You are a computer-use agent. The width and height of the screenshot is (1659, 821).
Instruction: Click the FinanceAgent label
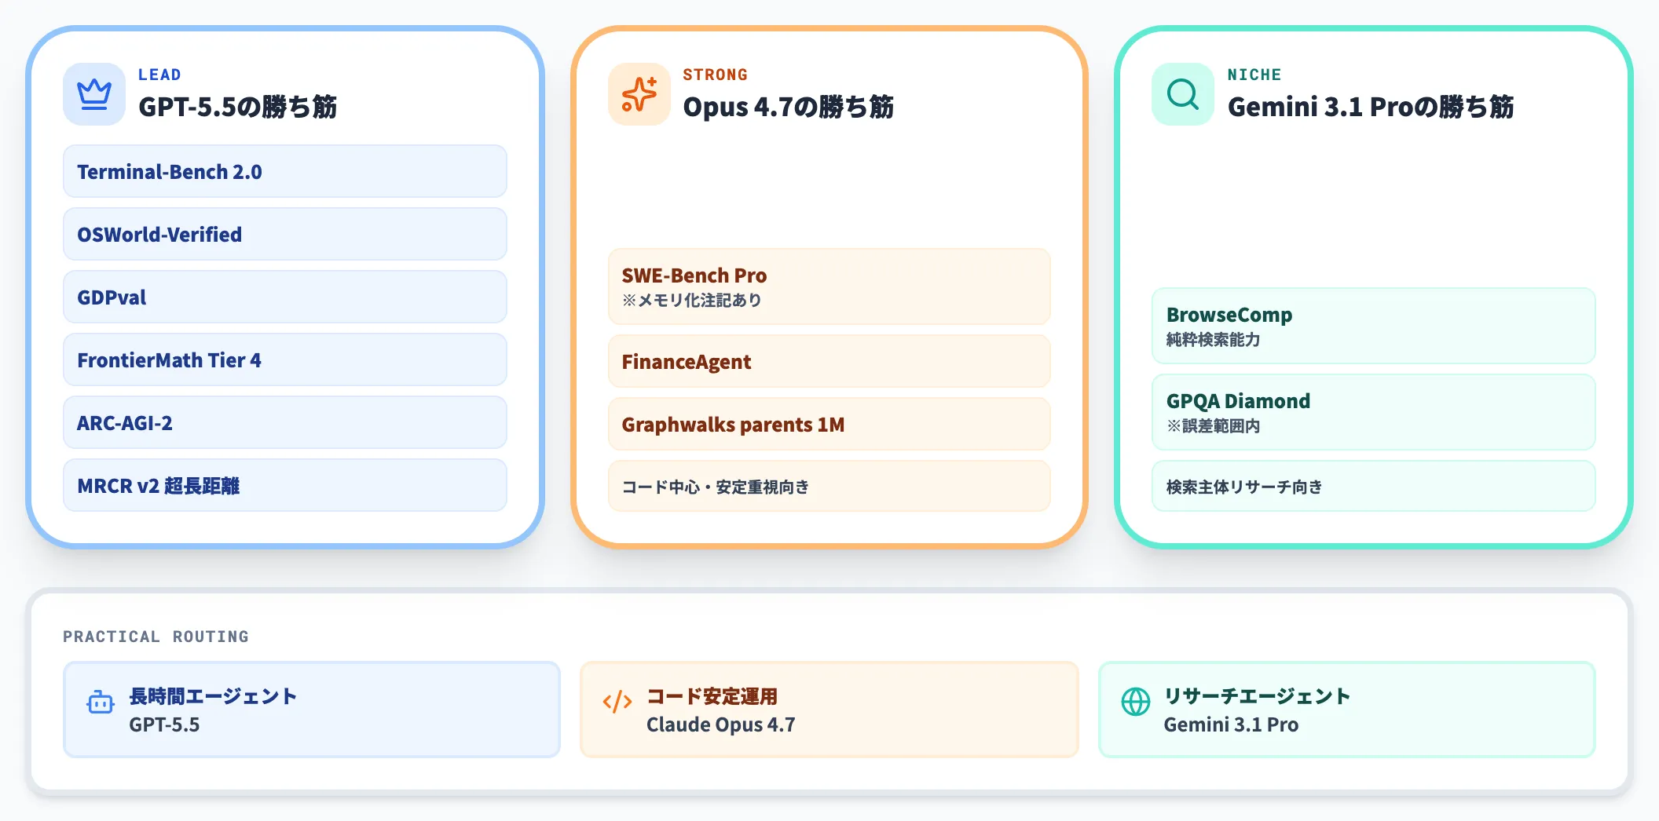pos(828,361)
